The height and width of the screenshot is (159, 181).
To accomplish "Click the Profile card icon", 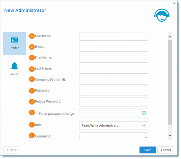I will [15, 40].
